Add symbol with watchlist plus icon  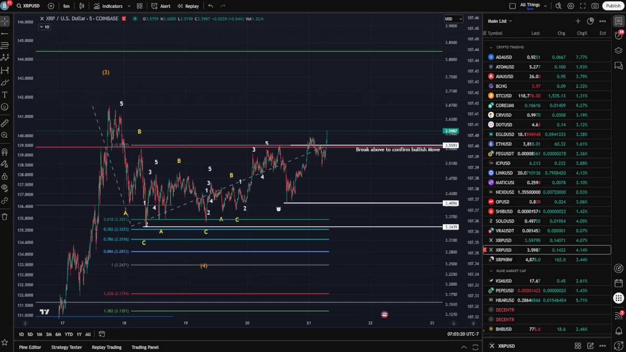click(578, 21)
